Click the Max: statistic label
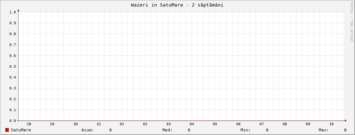 pyautogui.click(x=324, y=130)
